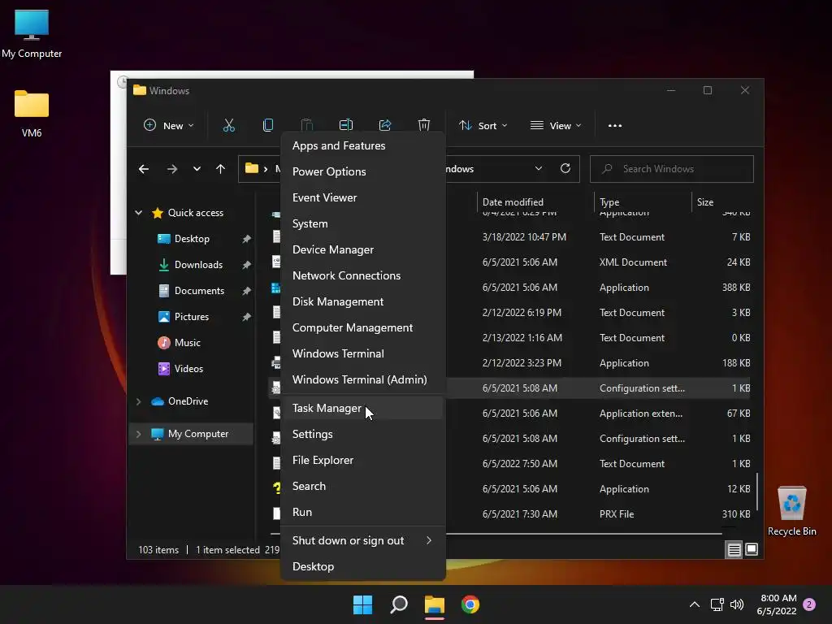Open the Sort dropdown
The image size is (832, 624).
(483, 126)
